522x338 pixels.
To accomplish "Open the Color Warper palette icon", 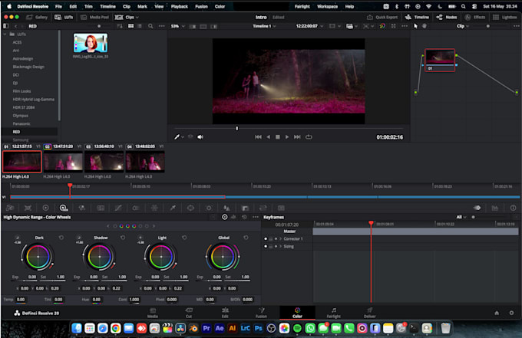I will point(154,208).
